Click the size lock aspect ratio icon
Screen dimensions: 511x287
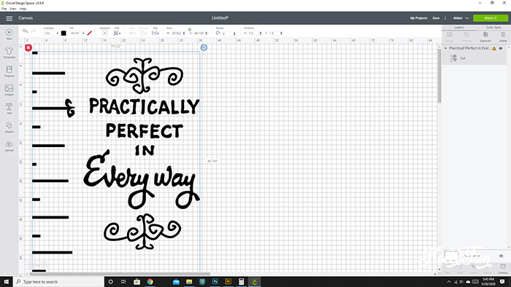pyautogui.click(x=190, y=29)
